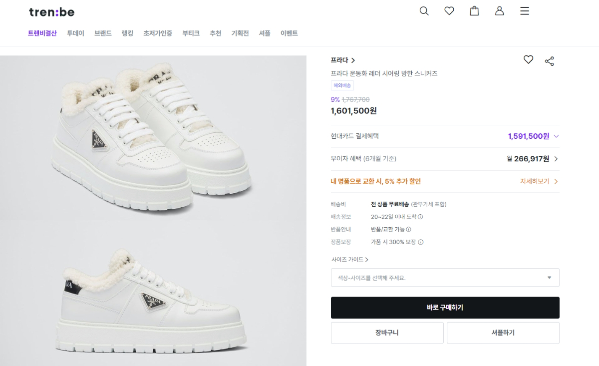Image resolution: width=599 pixels, height=366 pixels.
Task: Like this product with heart icon
Action: coord(528,60)
